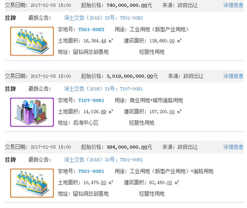Click the factory icon for parcel T501-0082
247x208 pixels.
click(x=31, y=41)
